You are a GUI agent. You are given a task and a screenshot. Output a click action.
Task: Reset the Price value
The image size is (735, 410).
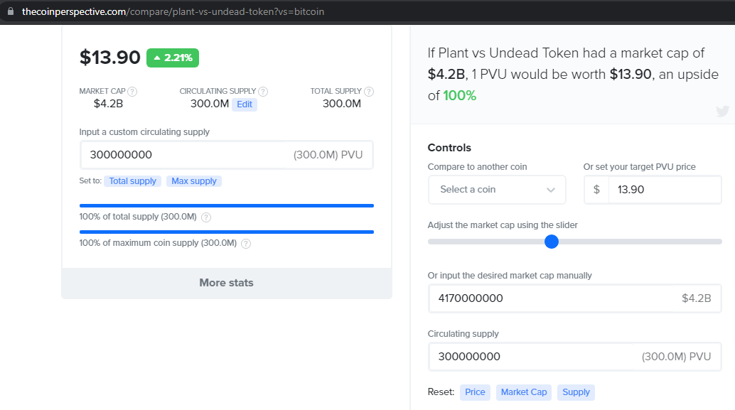click(475, 392)
